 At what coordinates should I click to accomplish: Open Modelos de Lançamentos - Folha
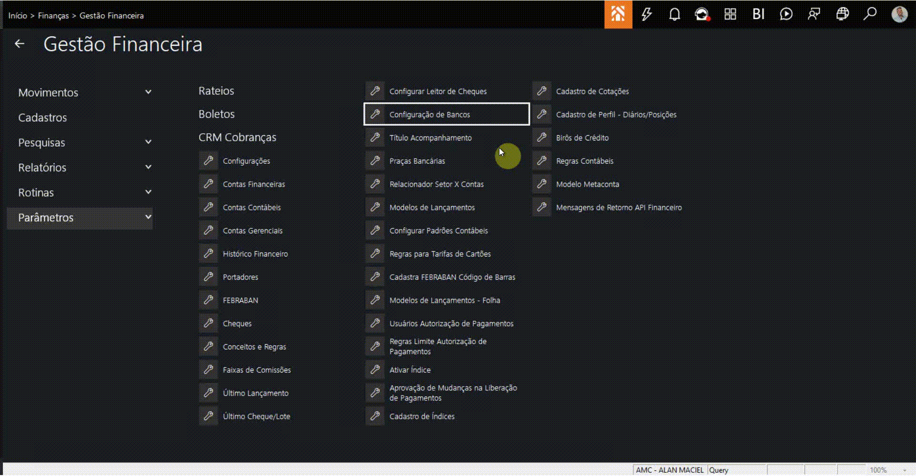[x=445, y=300]
